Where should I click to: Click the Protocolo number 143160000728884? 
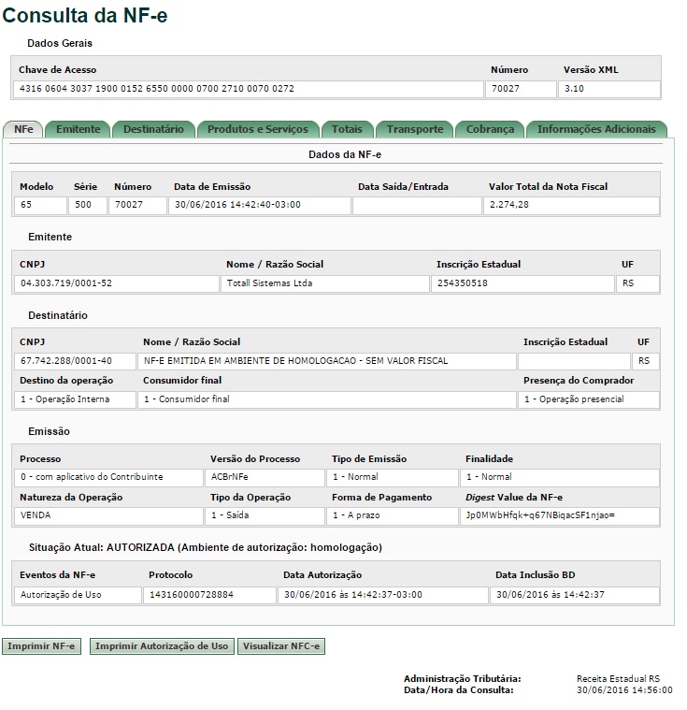coord(209,595)
